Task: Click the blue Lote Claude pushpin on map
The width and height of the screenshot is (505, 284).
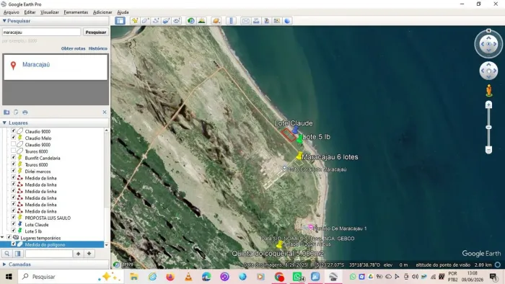Action: (295, 130)
